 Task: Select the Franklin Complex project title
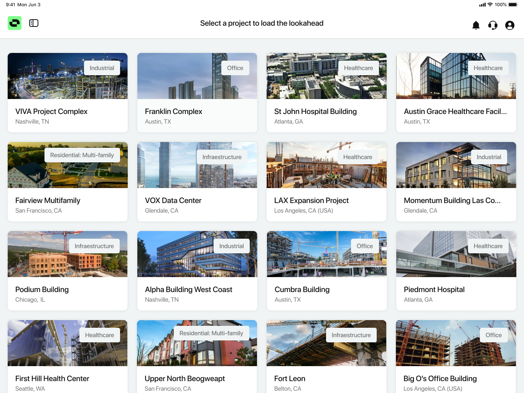tap(173, 111)
